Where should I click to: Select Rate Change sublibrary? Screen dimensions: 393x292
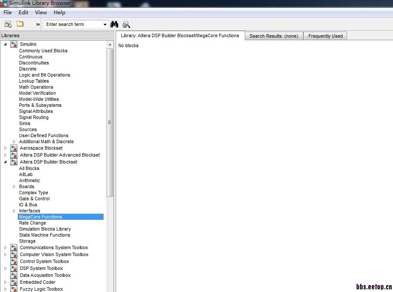(x=32, y=223)
